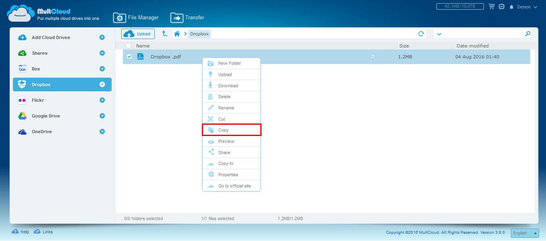
Task: Choose Go to official site
Action: coord(231,186)
